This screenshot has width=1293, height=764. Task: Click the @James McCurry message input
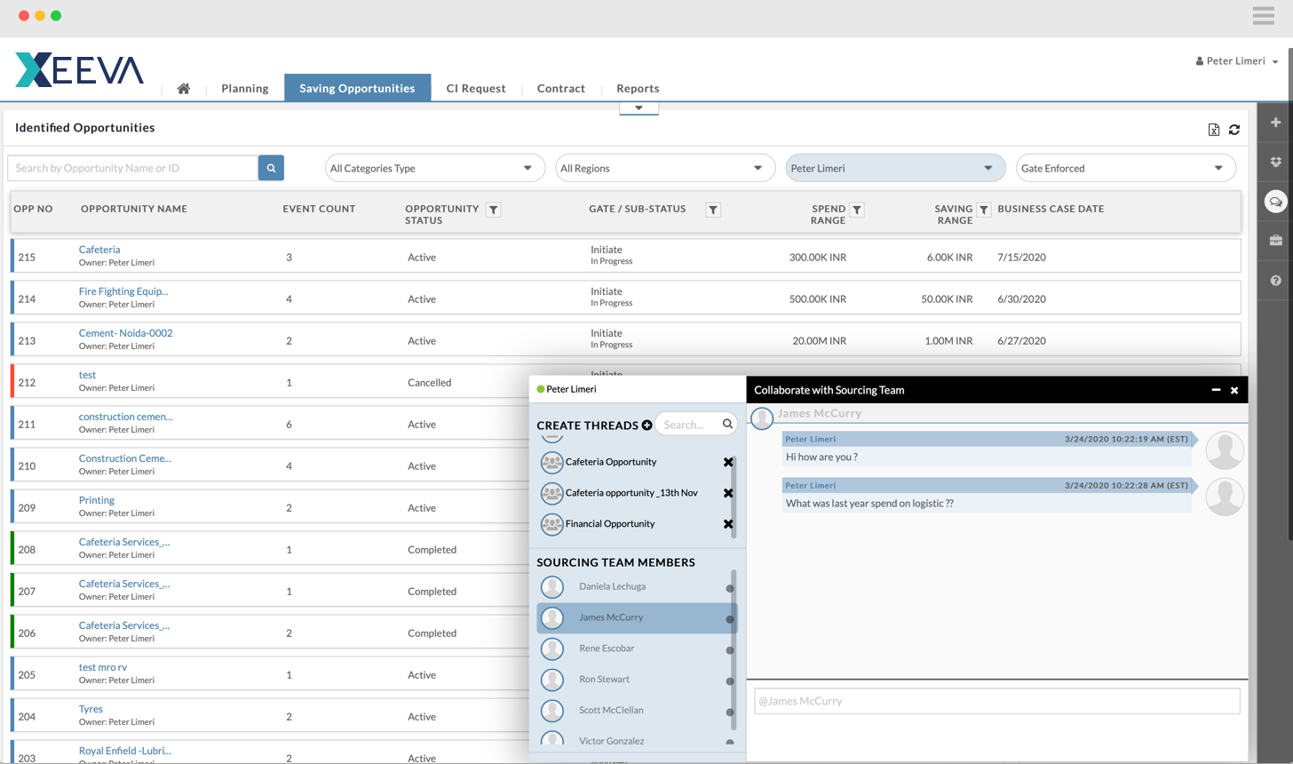pyautogui.click(x=996, y=701)
